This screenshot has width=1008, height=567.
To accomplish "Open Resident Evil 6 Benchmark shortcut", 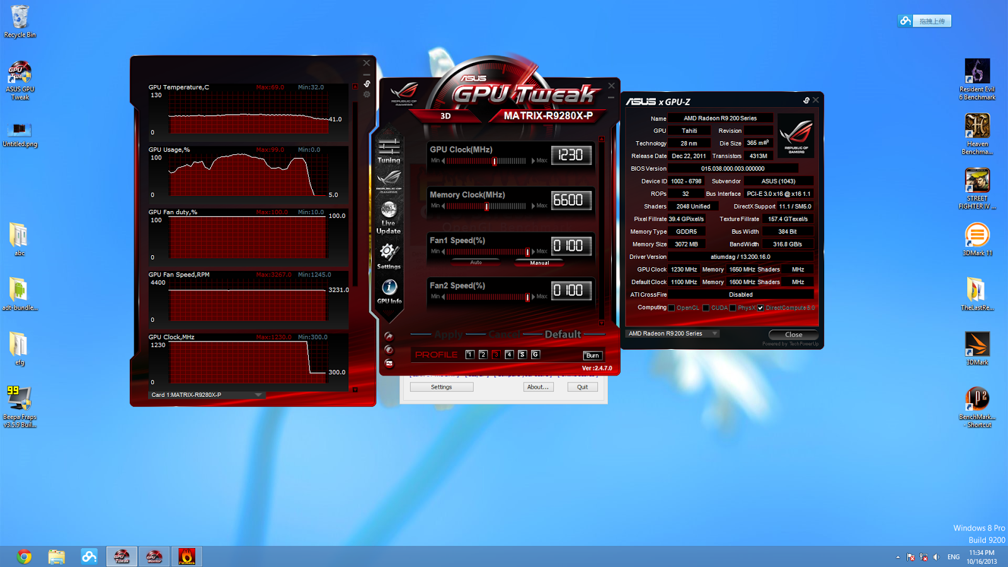I will [x=977, y=79].
